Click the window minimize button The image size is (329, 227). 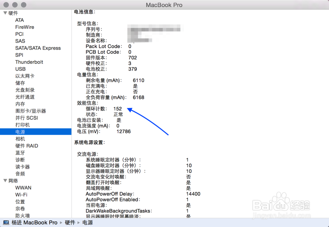pos(15,5)
